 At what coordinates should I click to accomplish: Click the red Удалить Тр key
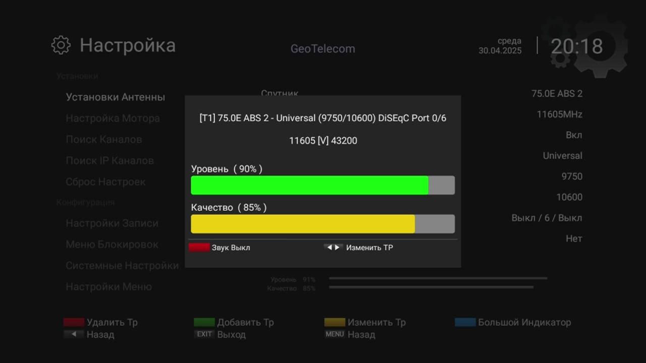(74, 322)
